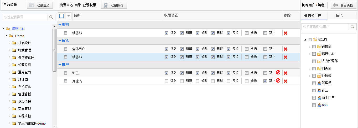Viewport: 358px width, 128px height.
Task: Collapse the 角色 group section
Action: coord(60,41)
